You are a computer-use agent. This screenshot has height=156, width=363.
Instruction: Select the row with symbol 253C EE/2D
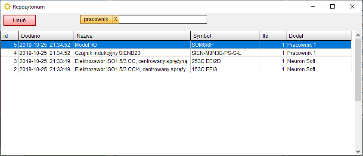coord(176,61)
